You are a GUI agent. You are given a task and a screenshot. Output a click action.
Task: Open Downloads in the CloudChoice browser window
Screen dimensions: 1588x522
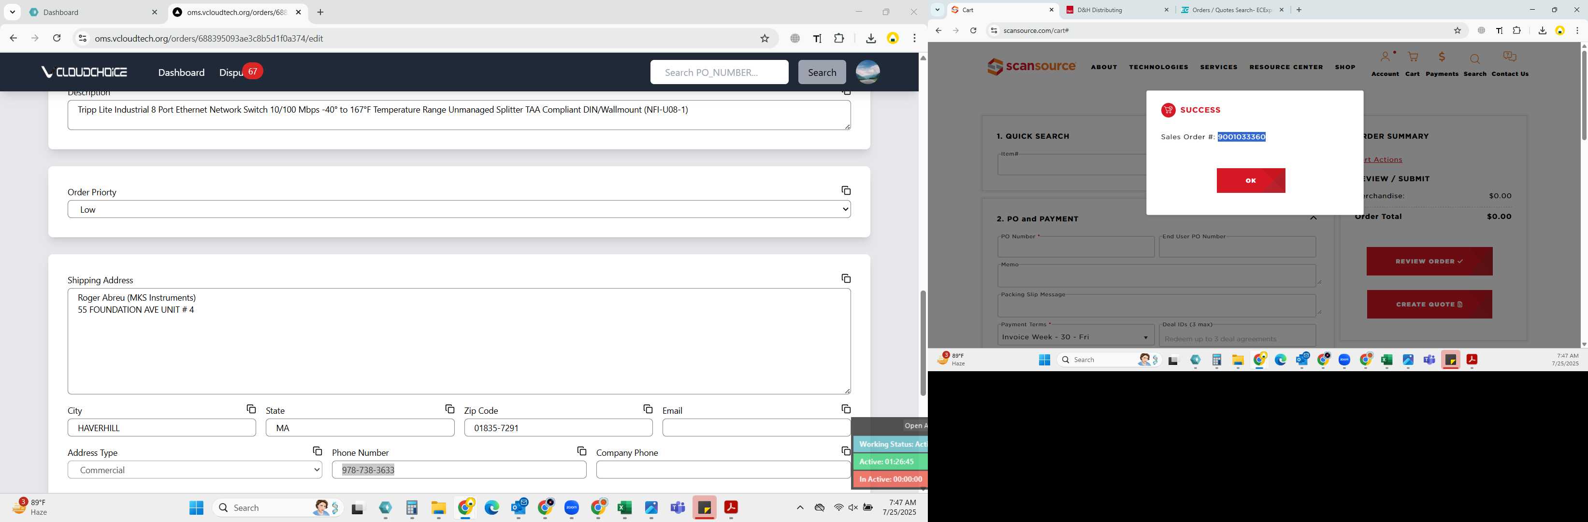[870, 38]
